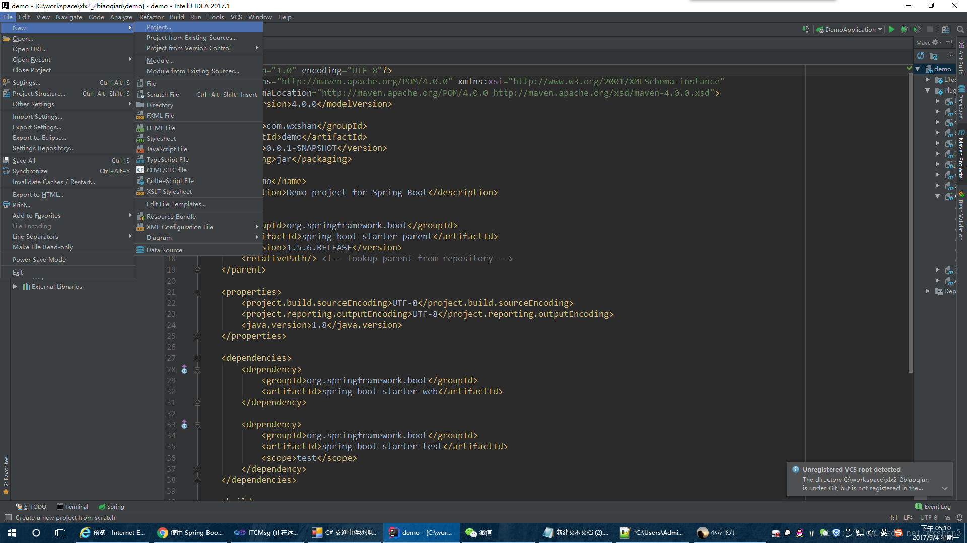Select Invalidate Caches / Restart...
The image size is (967, 543).
[x=68, y=182]
